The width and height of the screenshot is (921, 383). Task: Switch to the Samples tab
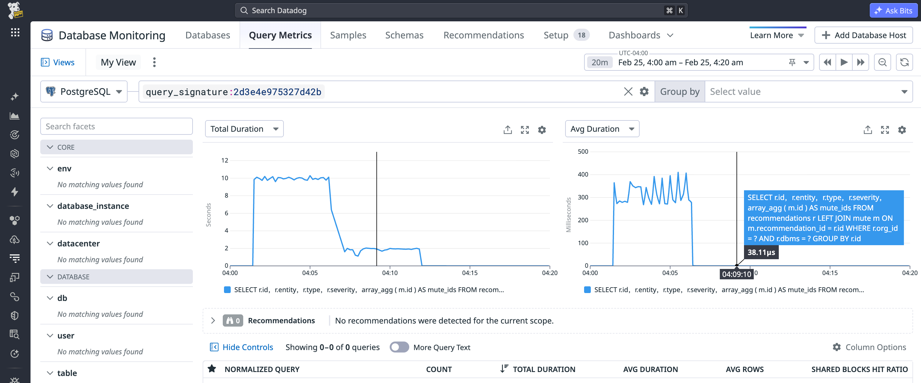(x=348, y=35)
